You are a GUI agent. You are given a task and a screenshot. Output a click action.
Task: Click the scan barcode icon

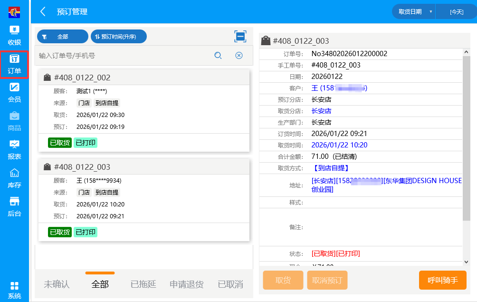(240, 37)
